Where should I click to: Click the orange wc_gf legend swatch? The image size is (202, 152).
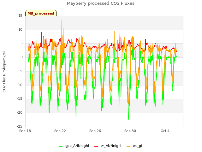(128, 146)
